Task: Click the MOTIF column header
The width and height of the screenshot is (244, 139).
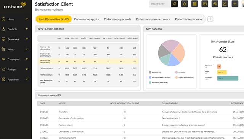Action: tap(62, 103)
